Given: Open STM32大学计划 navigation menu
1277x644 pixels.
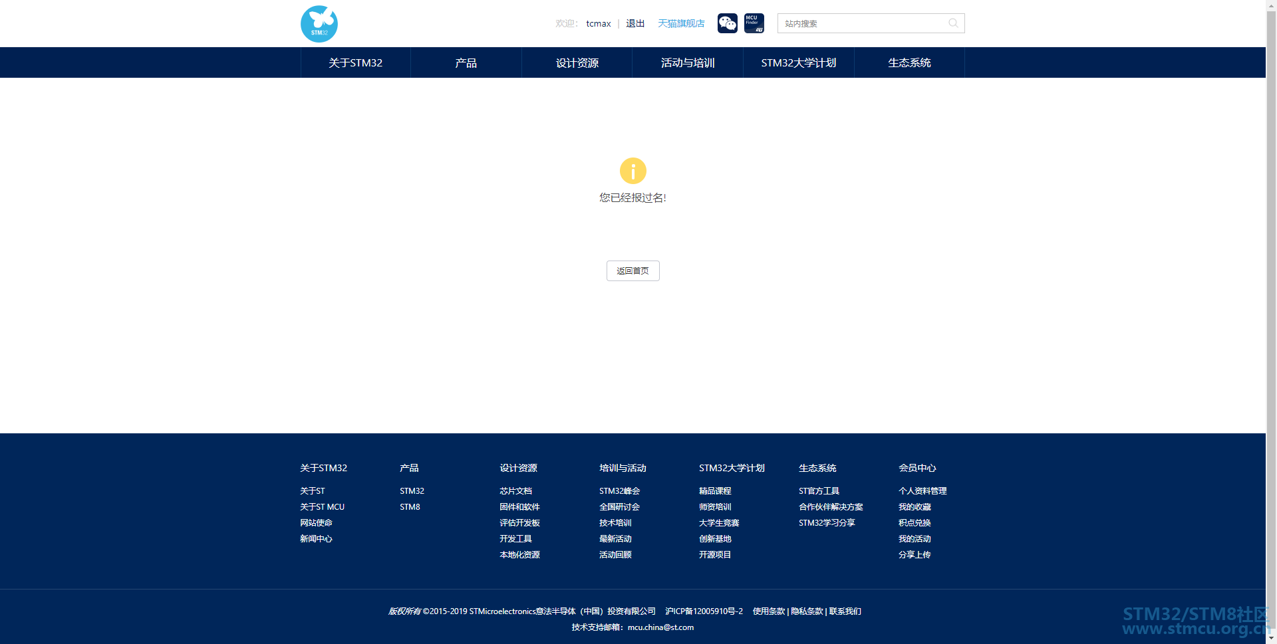Looking at the screenshot, I should [x=799, y=62].
